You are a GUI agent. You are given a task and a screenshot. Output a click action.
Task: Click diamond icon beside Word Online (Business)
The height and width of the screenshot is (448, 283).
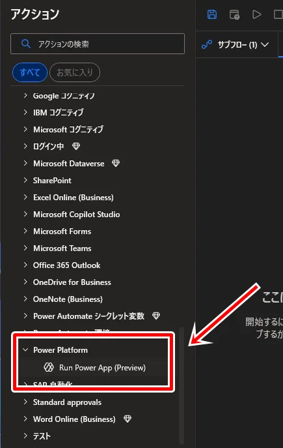[x=128, y=419]
